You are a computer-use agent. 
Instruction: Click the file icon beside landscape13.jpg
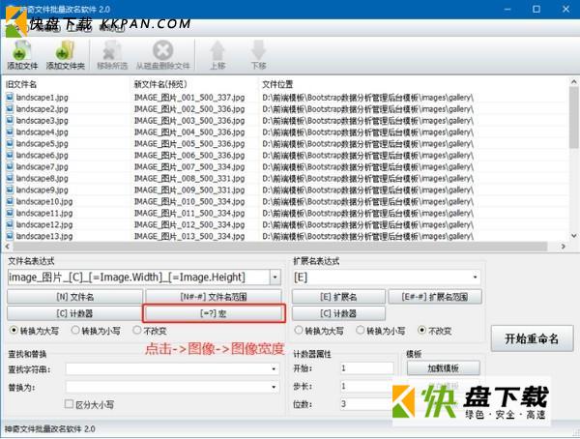coord(10,236)
